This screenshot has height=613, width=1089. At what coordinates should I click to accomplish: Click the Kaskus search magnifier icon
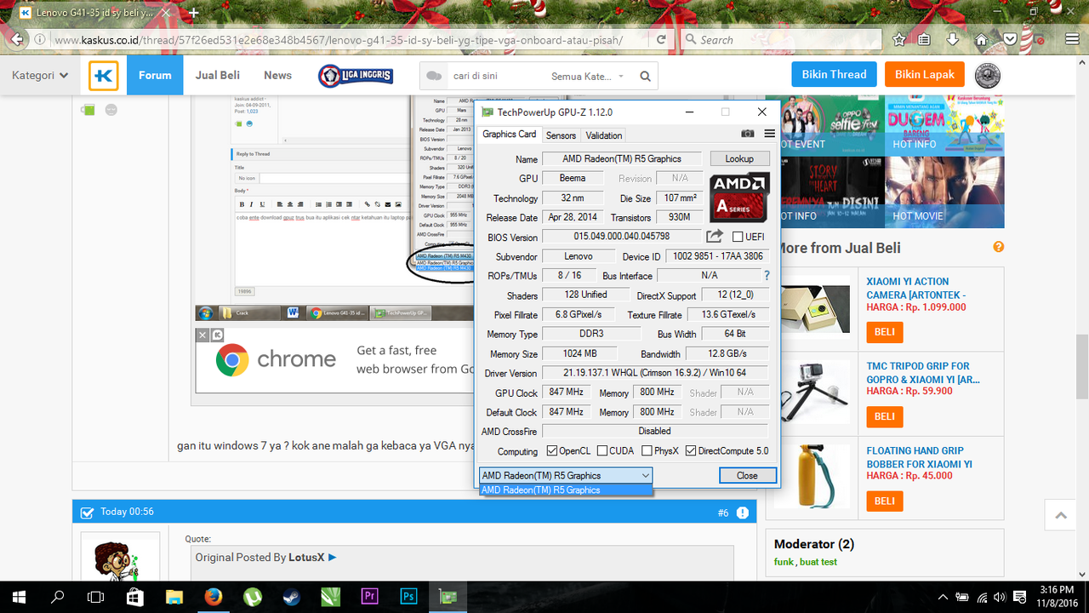tap(645, 77)
